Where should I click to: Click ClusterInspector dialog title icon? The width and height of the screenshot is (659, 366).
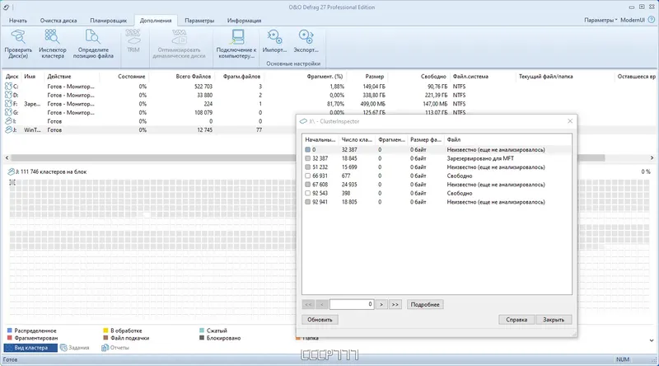coord(303,121)
